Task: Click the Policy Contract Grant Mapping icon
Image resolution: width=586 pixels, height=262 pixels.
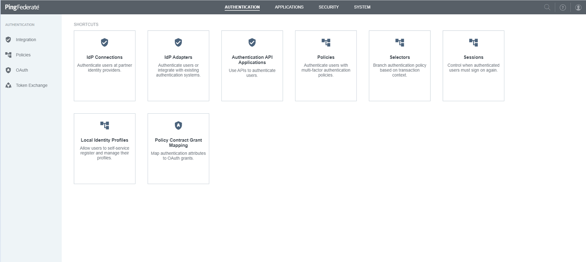Action: coord(178,125)
